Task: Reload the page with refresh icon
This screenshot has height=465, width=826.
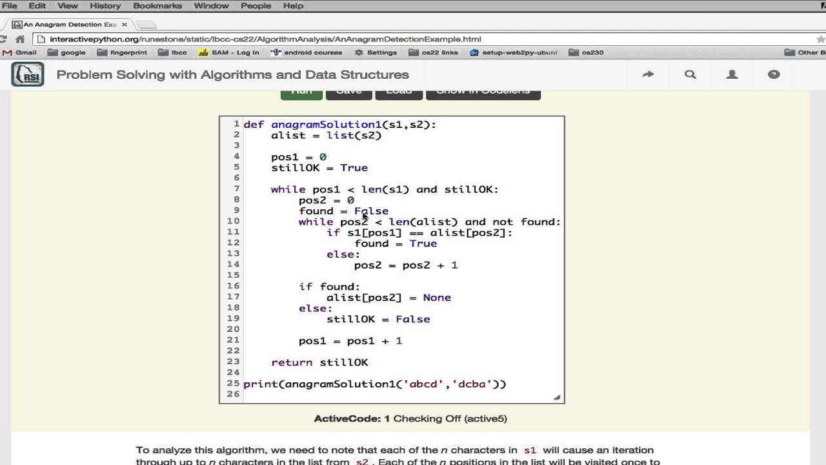Action: [3, 39]
